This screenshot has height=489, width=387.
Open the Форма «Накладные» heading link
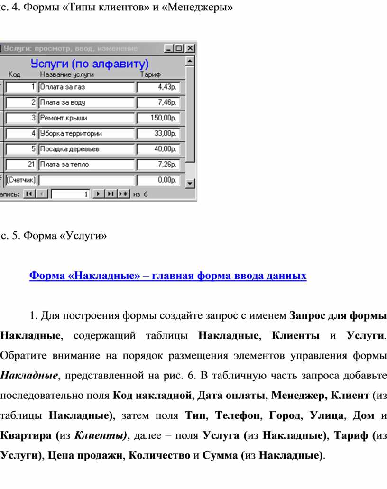coord(168,276)
